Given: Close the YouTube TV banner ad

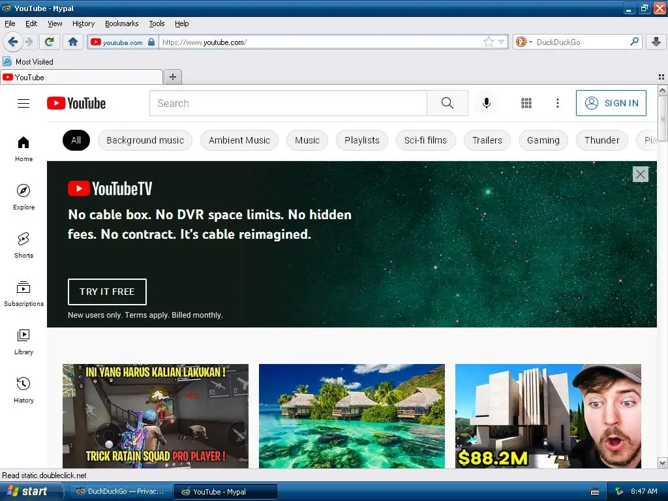Looking at the screenshot, I should pos(641,174).
